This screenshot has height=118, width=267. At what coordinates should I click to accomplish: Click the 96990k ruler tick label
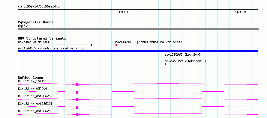click(x=241, y=12)
